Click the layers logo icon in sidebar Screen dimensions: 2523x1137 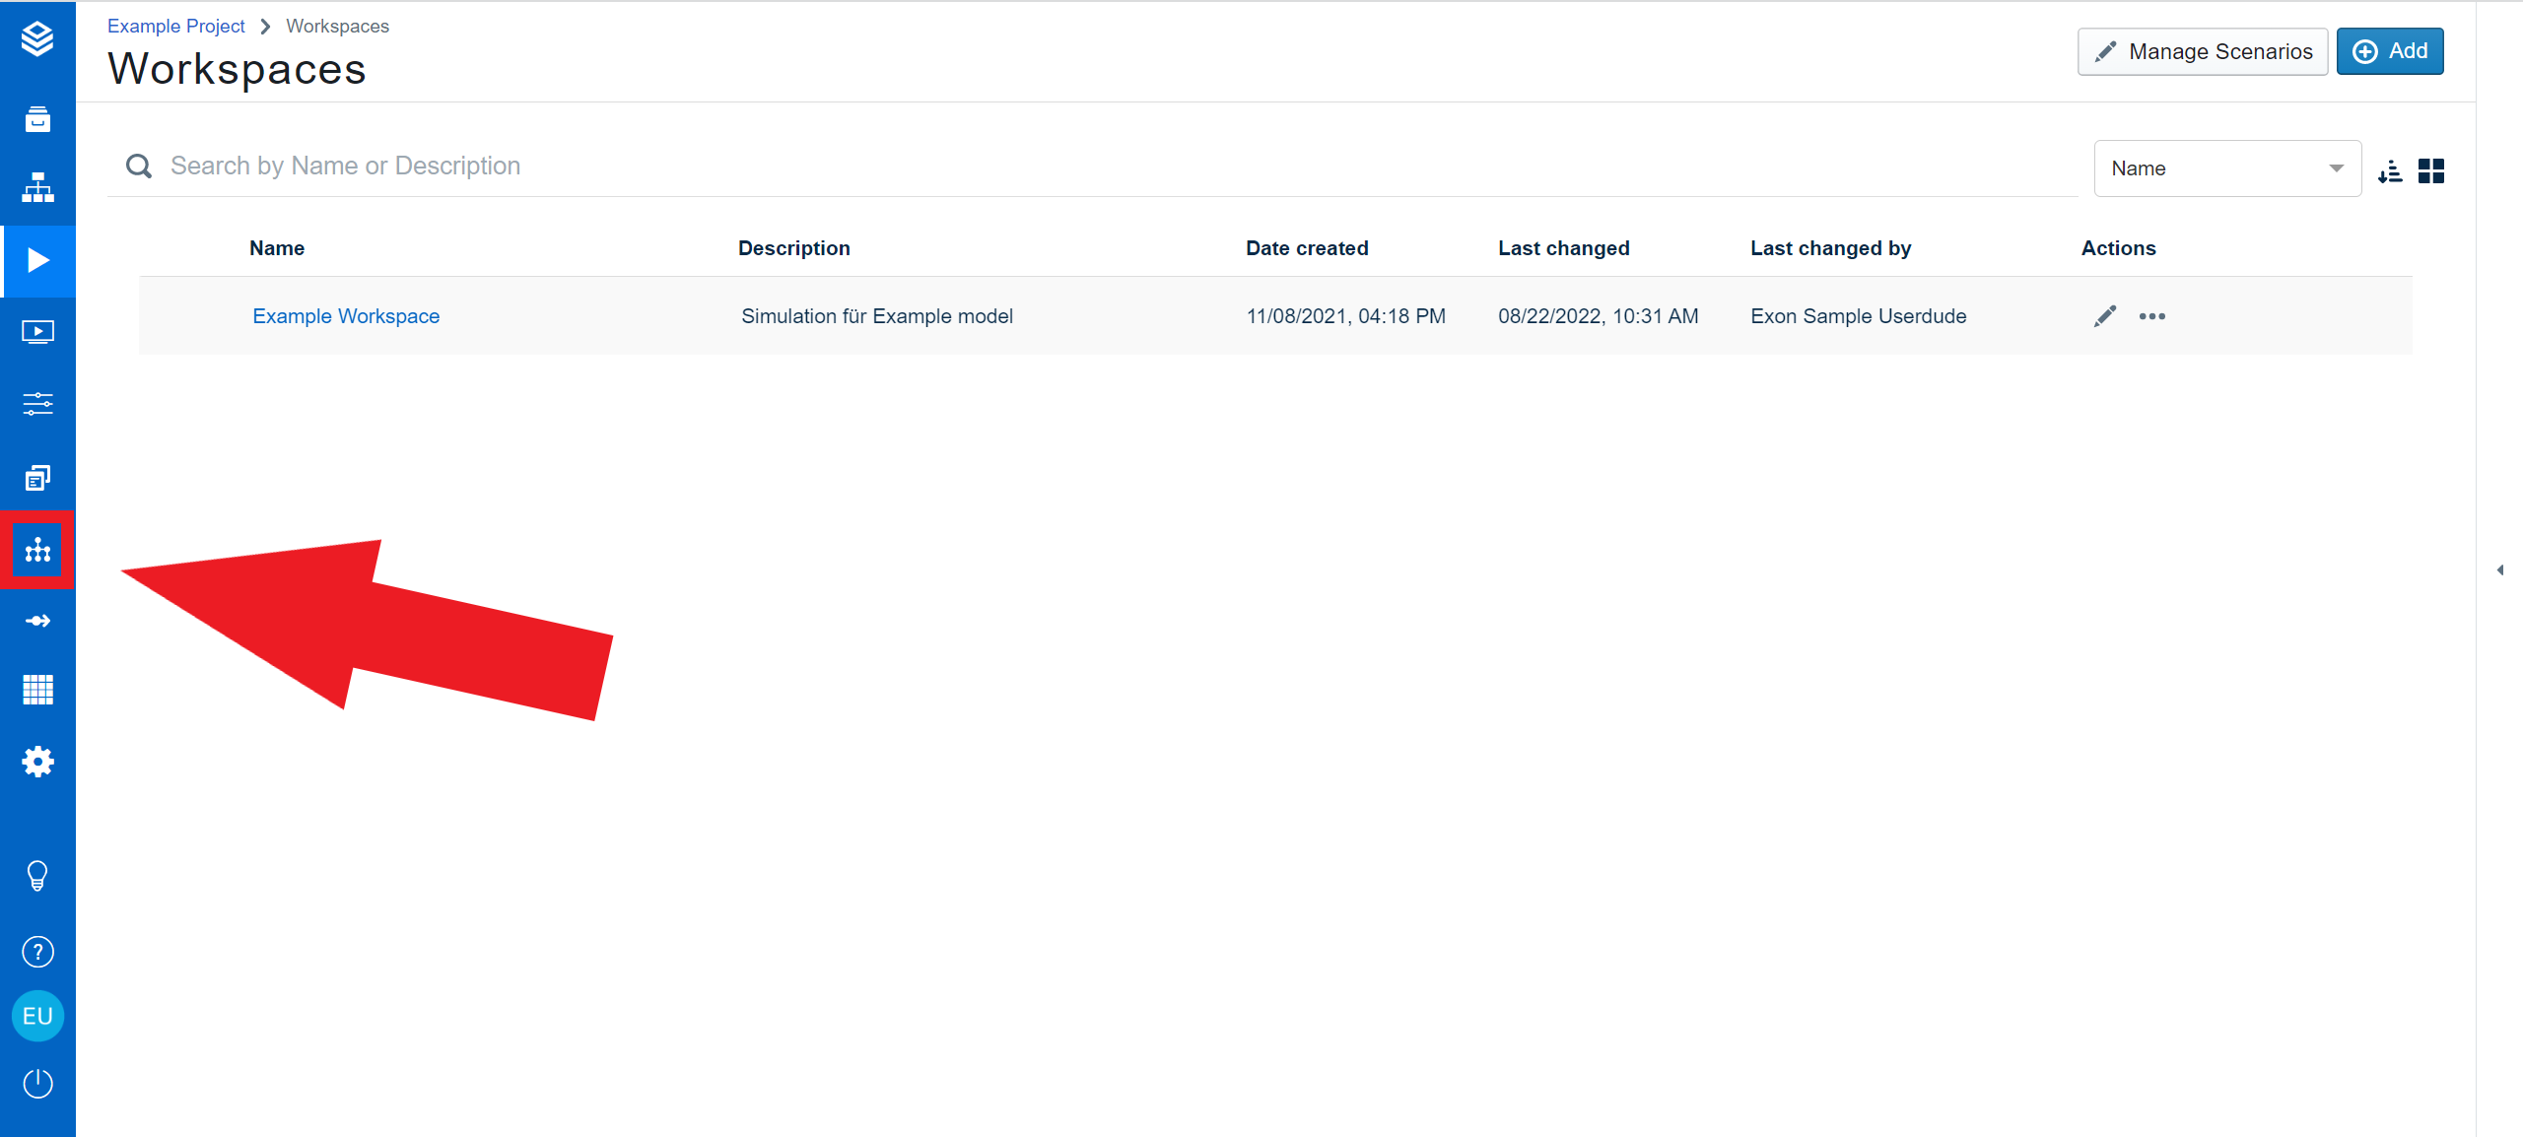[37, 39]
